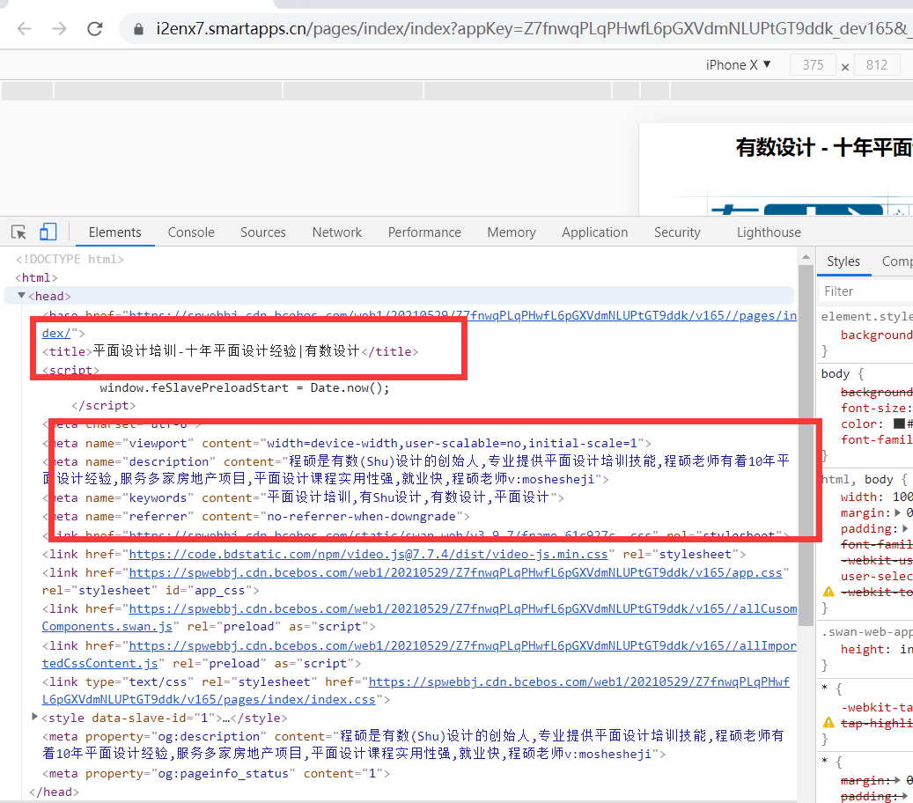Image resolution: width=913 pixels, height=803 pixels.
Task: Go back with the browser back arrow
Action: 24,28
